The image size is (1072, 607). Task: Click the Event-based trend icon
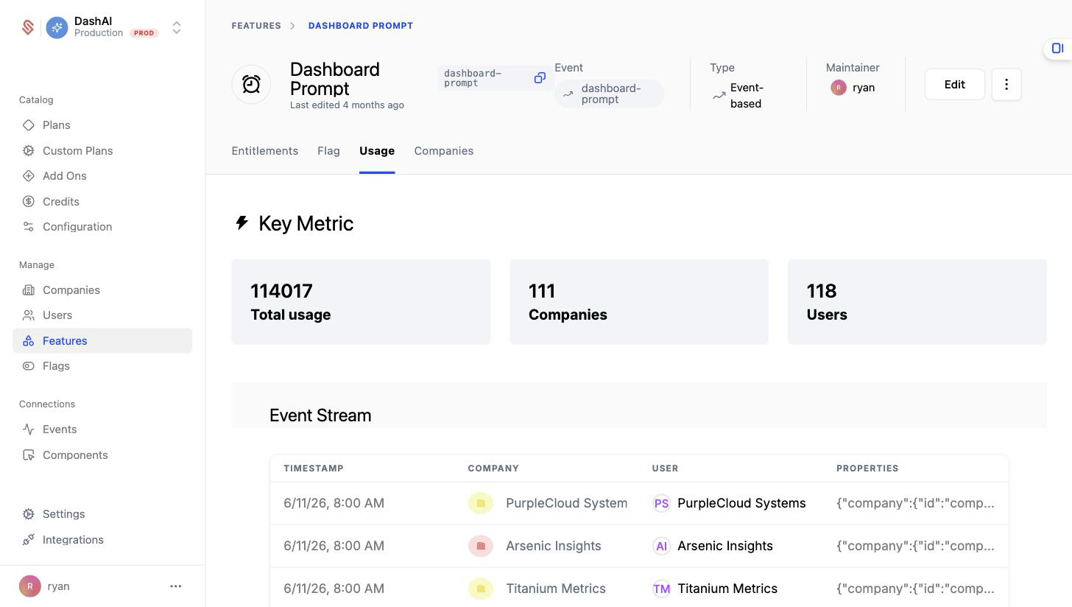click(719, 96)
